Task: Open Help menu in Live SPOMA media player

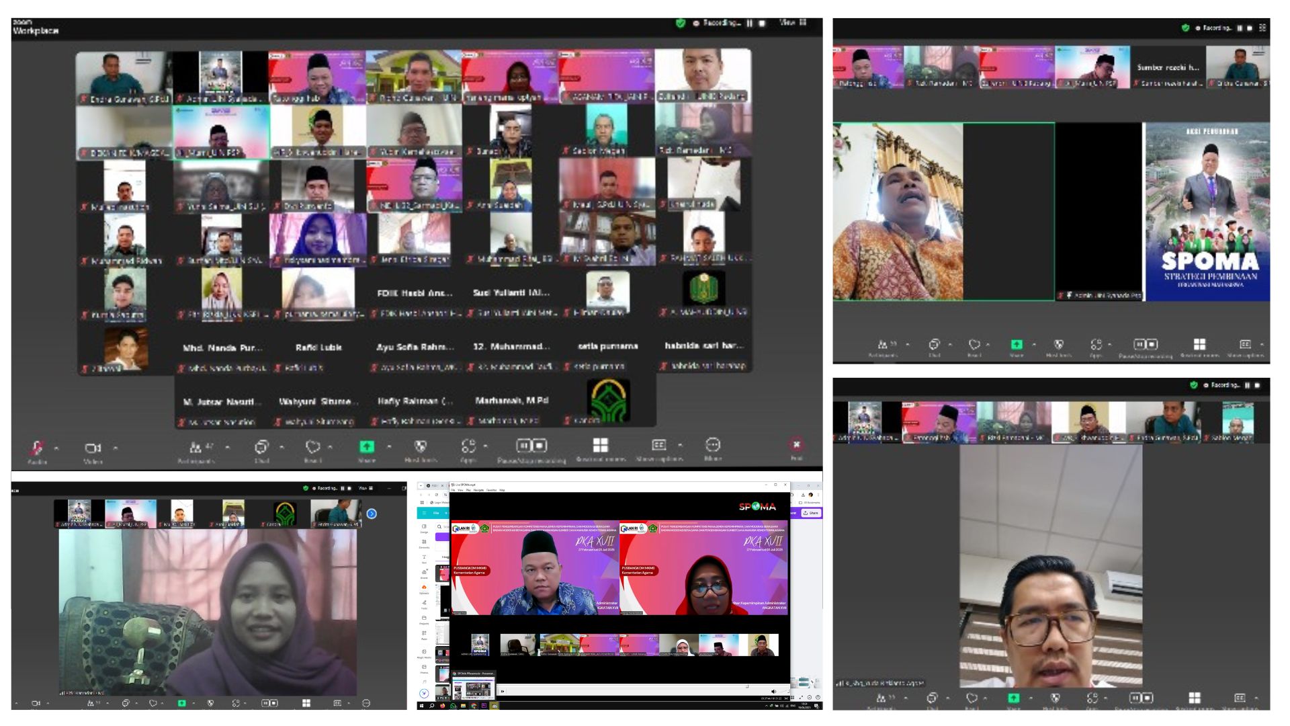Action: pyautogui.click(x=502, y=490)
